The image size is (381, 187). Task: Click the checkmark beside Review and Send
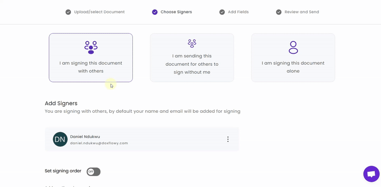click(279, 12)
